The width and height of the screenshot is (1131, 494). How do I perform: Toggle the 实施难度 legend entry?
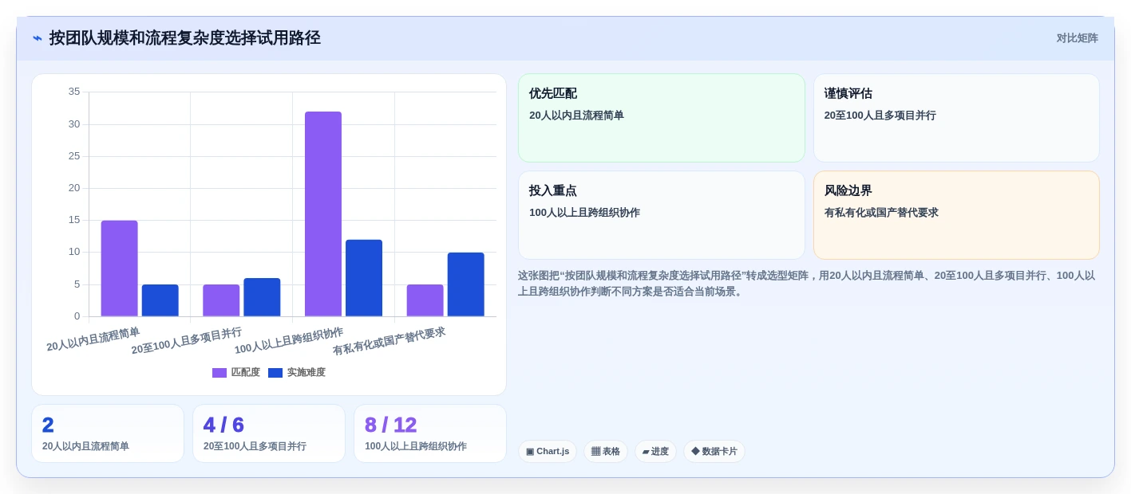(297, 372)
